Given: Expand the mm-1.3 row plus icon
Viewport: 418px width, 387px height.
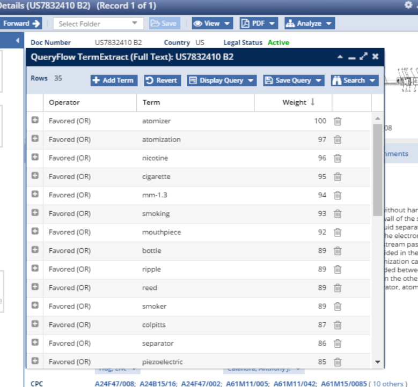Looking at the screenshot, I should [x=35, y=194].
